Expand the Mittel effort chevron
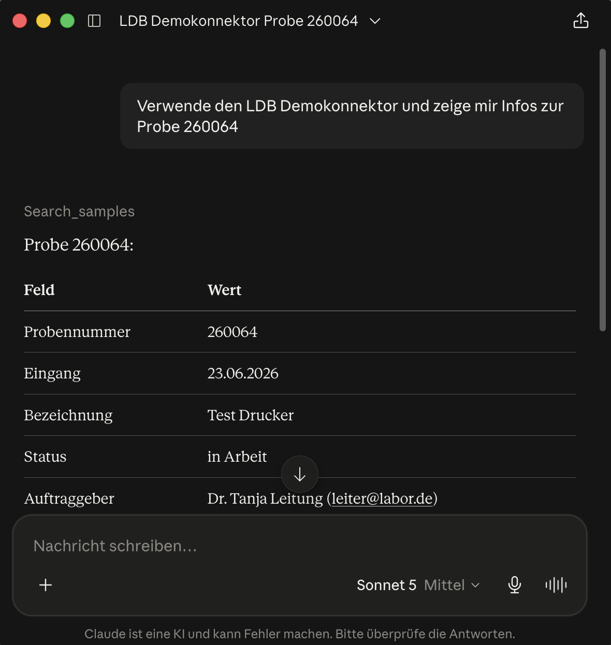 [476, 585]
